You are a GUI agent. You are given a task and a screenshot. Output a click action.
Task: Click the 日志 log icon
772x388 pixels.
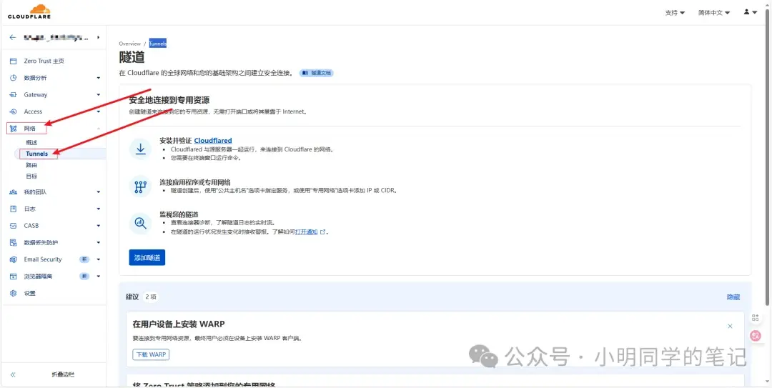14,209
